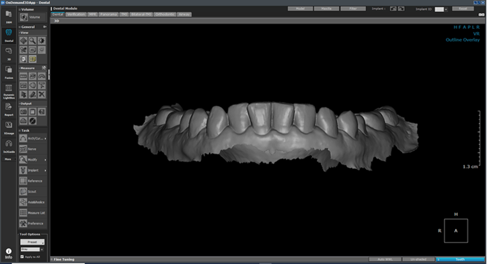Select the zoom magnifier view tool
The image size is (487, 264).
click(x=32, y=40)
